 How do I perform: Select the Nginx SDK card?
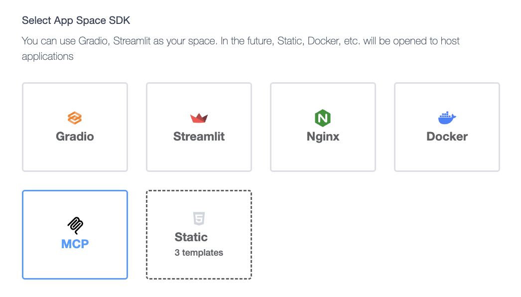click(323, 154)
